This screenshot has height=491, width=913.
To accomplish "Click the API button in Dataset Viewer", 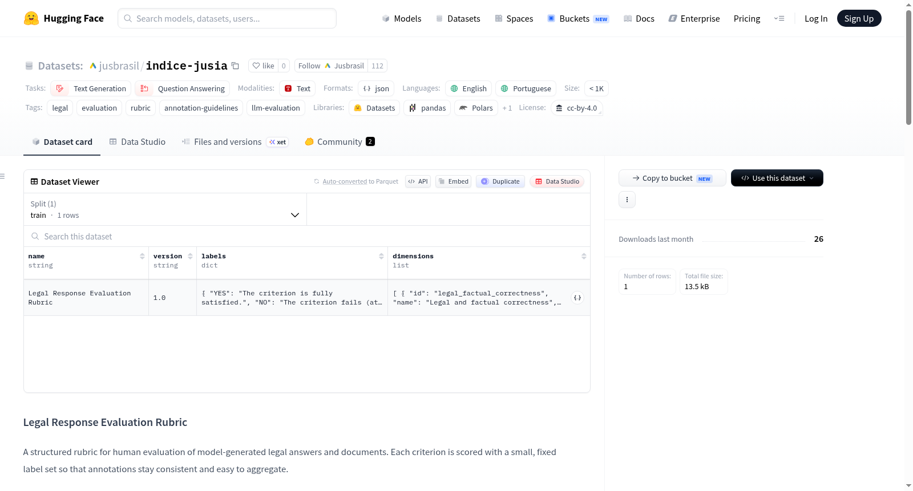I will (x=418, y=181).
